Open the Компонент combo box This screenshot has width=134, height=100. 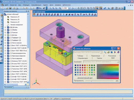click(101, 62)
